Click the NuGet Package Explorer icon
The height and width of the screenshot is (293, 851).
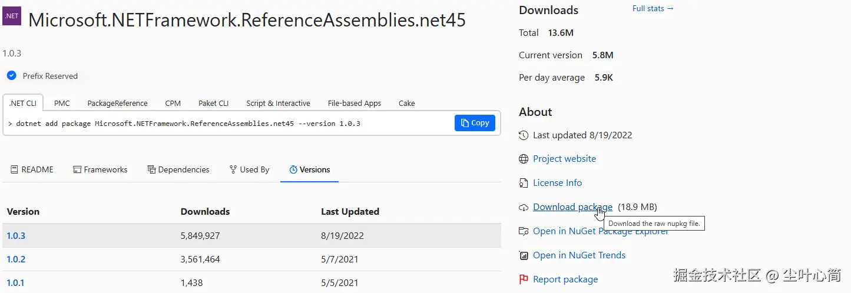tap(524, 231)
